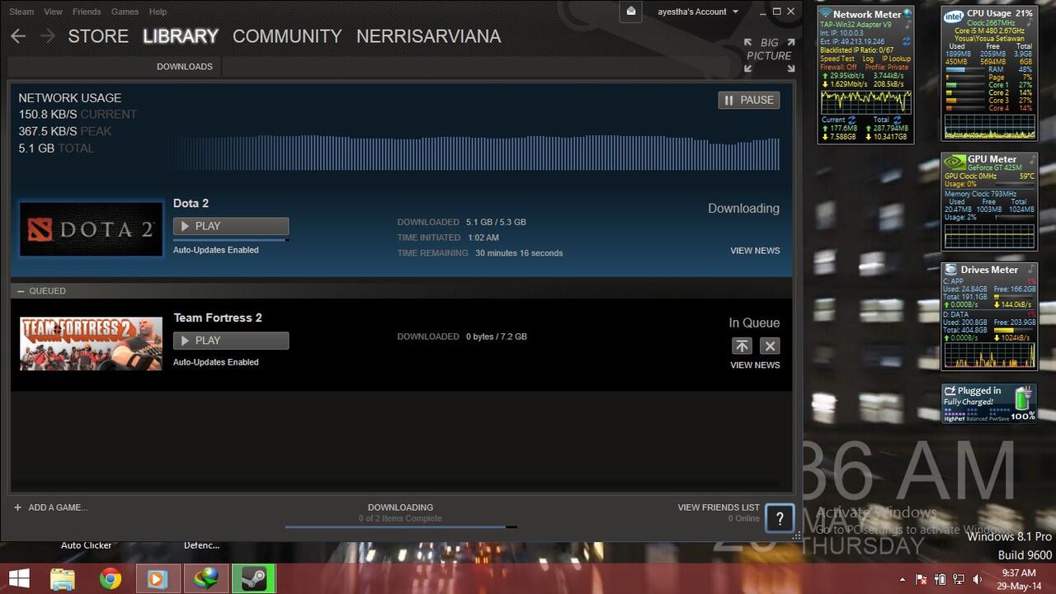This screenshot has height=594, width=1056.
Task: Go back with the left arrow
Action: click(x=18, y=35)
